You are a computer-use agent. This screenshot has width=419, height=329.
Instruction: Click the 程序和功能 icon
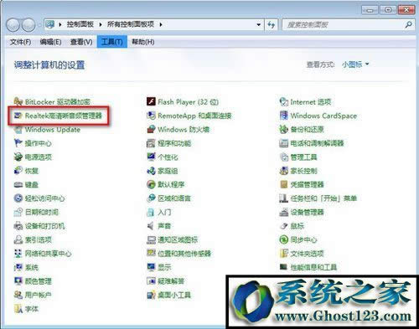coord(151,143)
